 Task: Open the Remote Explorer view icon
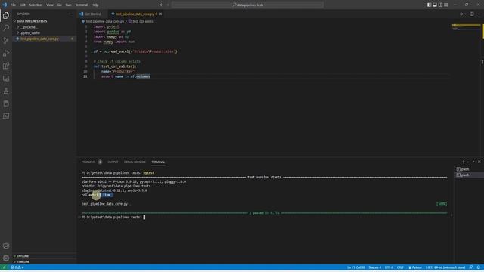pyautogui.click(x=6, y=79)
